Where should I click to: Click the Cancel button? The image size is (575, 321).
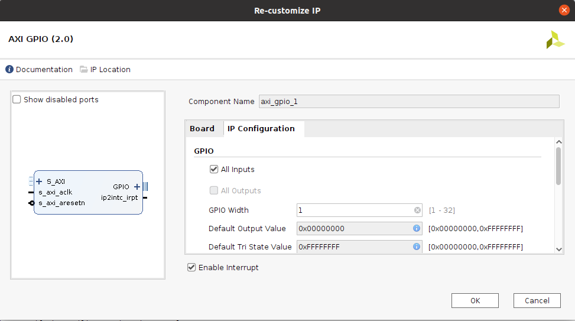point(537,300)
